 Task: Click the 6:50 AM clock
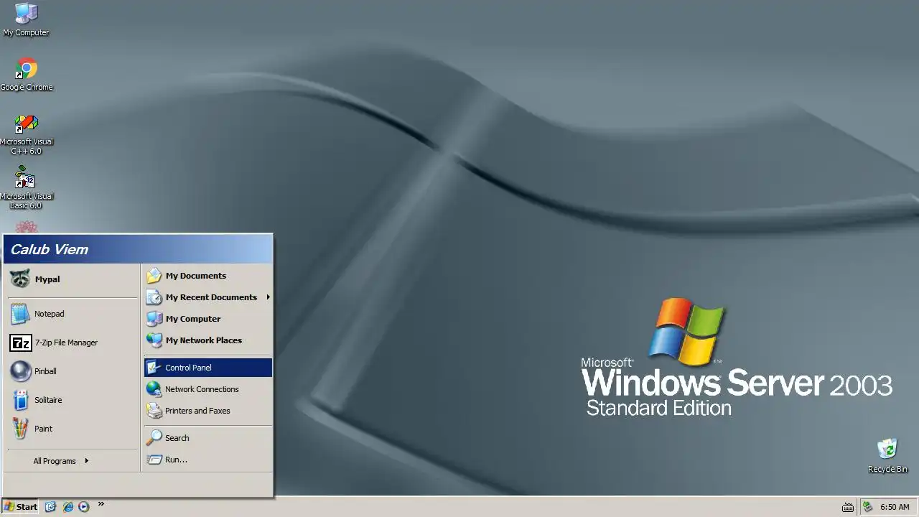[x=895, y=507]
